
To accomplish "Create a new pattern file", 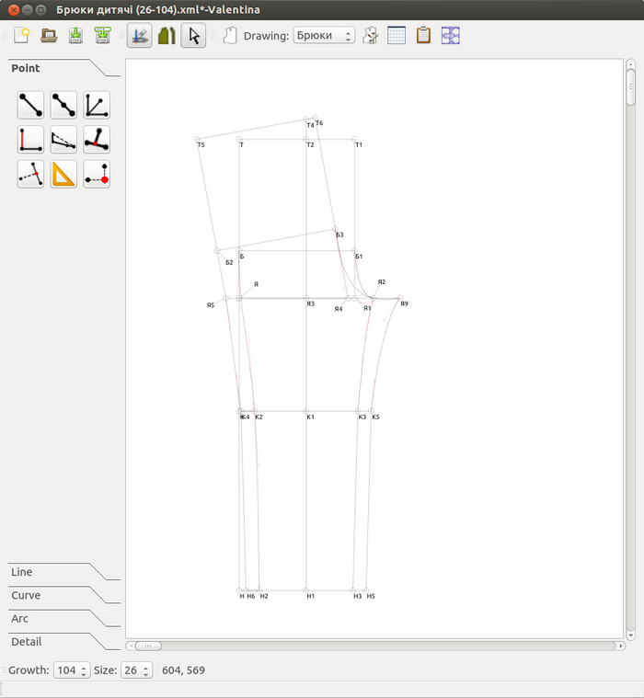I will tap(21, 35).
